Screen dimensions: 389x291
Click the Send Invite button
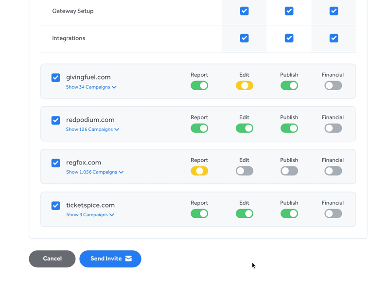tap(110, 259)
